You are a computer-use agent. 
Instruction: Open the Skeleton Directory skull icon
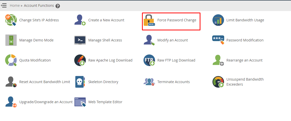tap(80, 82)
